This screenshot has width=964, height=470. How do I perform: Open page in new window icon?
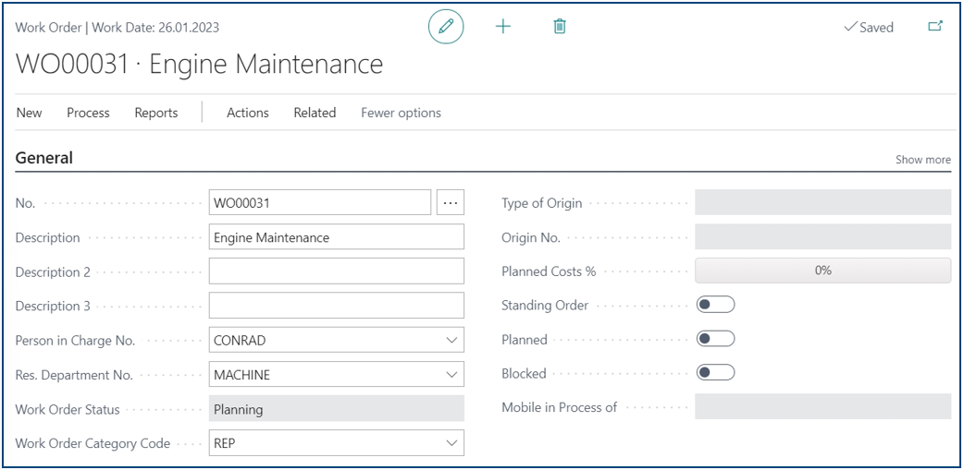tap(935, 27)
